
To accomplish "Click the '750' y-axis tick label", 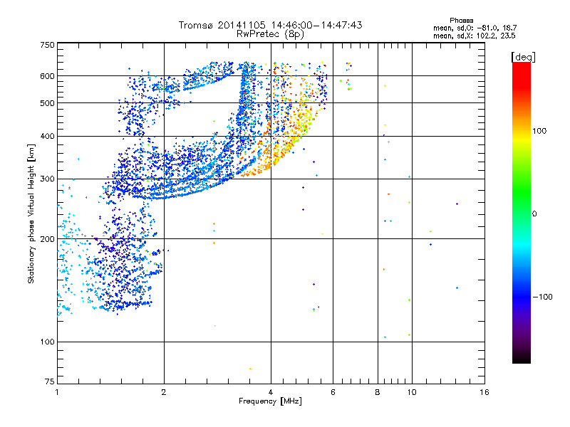I will [x=48, y=45].
